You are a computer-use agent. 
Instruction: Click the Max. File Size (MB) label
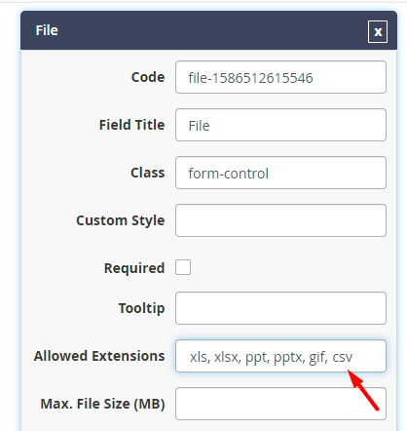(102, 404)
